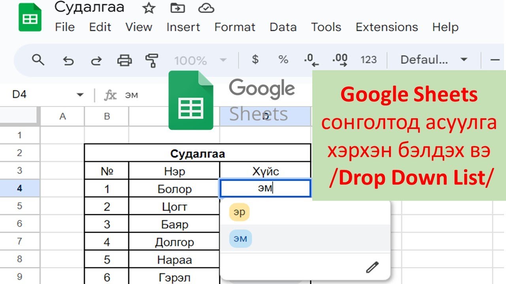Image resolution: width=506 pixels, height=284 pixels.
Task: Open the search menus magnifier
Action: pos(38,60)
